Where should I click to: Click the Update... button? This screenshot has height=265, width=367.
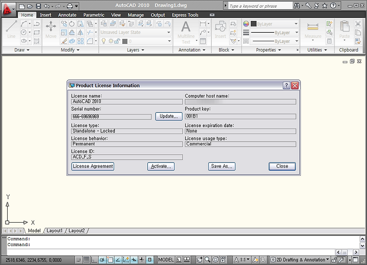pos(169,116)
